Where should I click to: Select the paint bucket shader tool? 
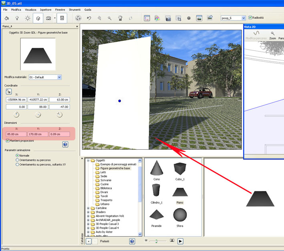(x=7, y=18)
